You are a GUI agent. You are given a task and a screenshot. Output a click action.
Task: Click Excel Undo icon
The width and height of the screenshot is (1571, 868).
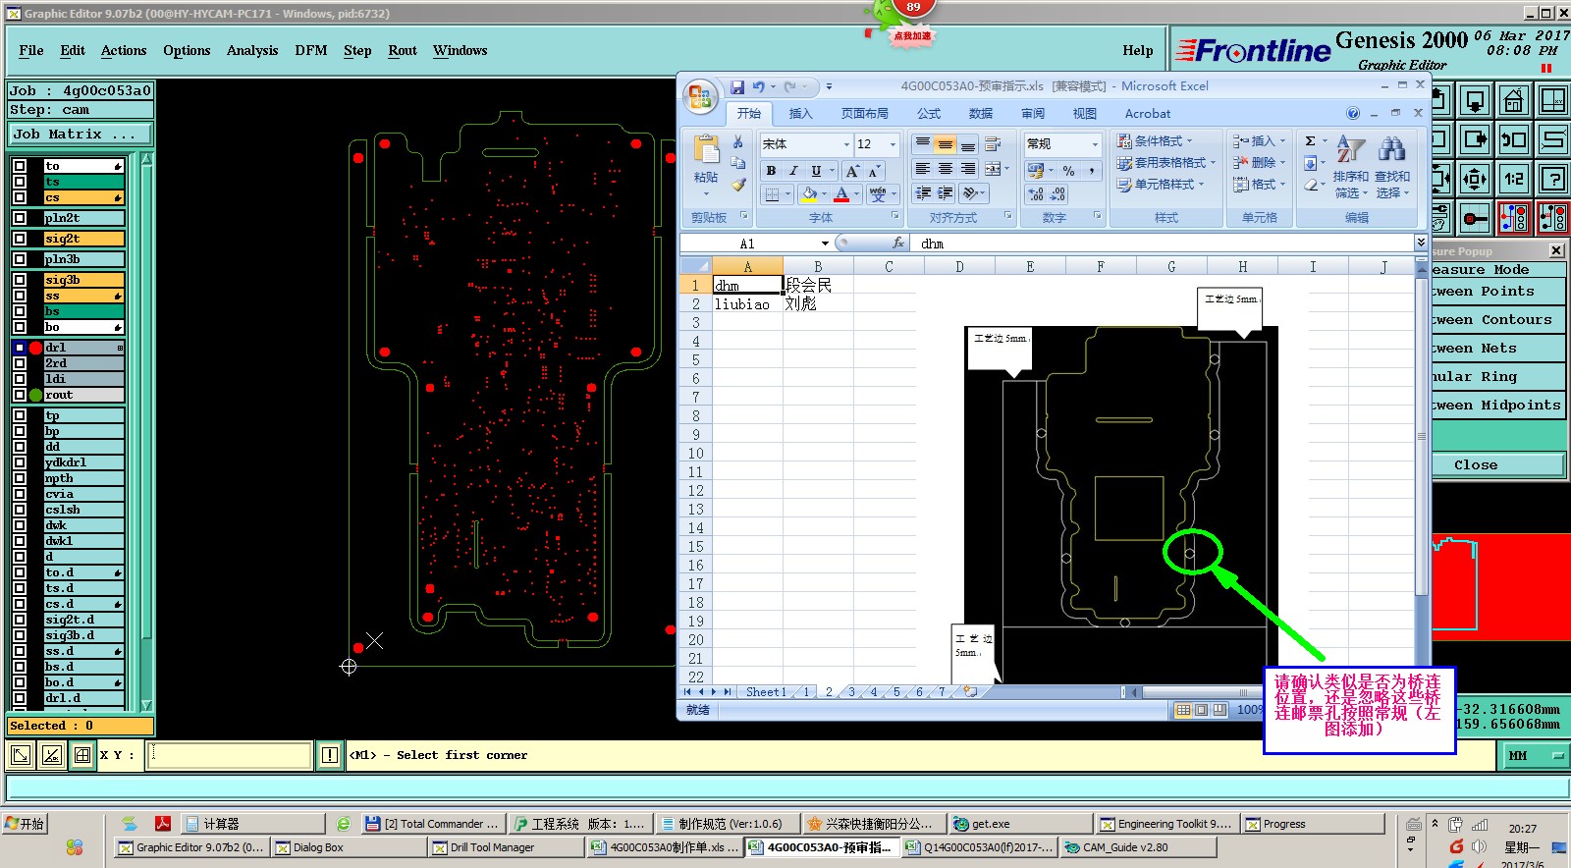pyautogui.click(x=758, y=86)
